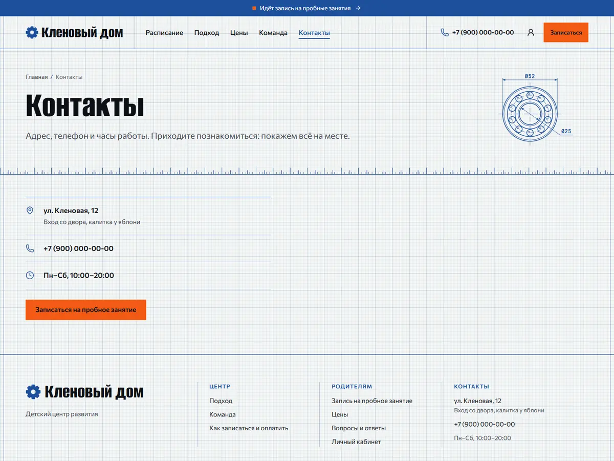
Task: Click the phone icon in header
Action: 444,32
